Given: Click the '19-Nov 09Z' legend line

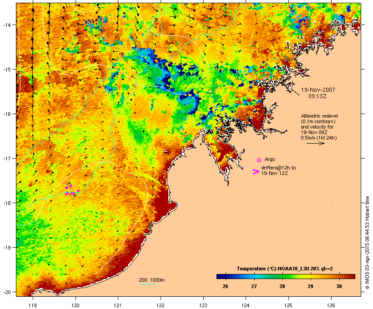Looking at the screenshot, I should [x=314, y=132].
